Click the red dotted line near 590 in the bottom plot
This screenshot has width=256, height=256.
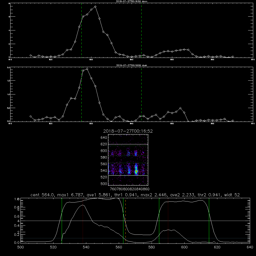(x=168, y=221)
